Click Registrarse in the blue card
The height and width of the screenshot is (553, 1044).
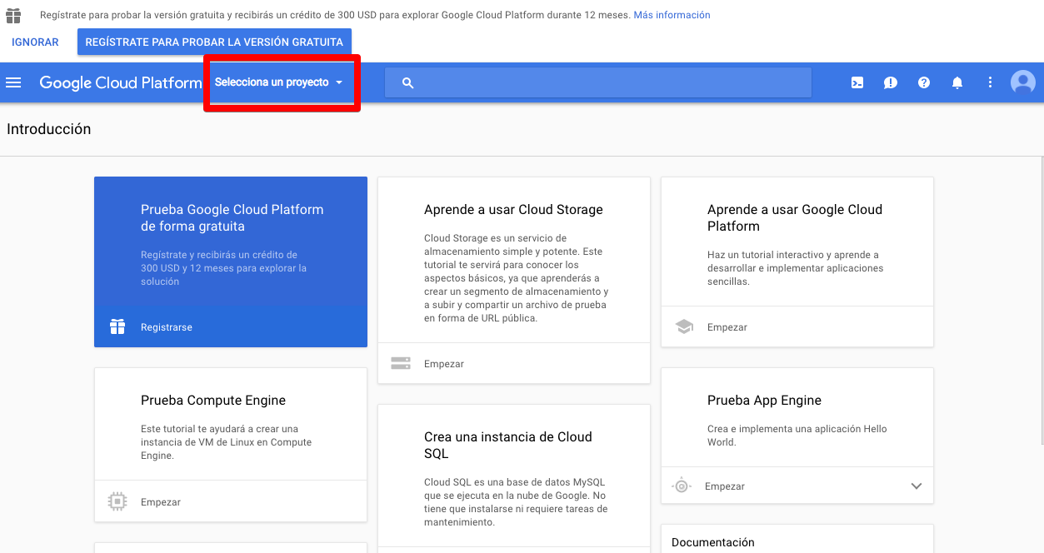point(167,327)
